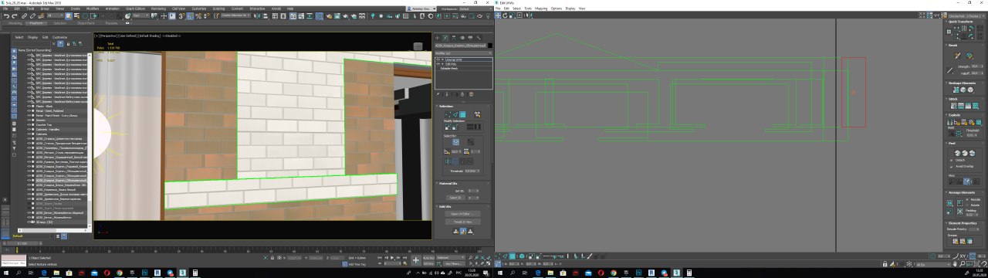Viewport: 988px width, 278px height.
Task: Open the Motion tab in command panel
Action: 462,37
